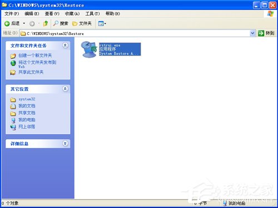Click the My Documents icon in sidebar

click(13, 106)
